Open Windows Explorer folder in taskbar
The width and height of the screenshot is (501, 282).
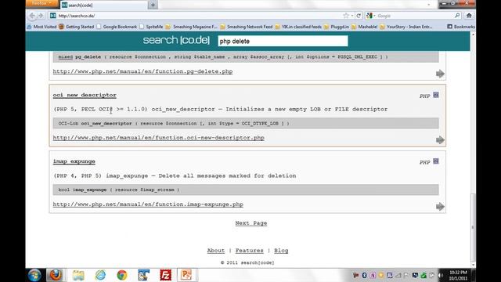78,275
